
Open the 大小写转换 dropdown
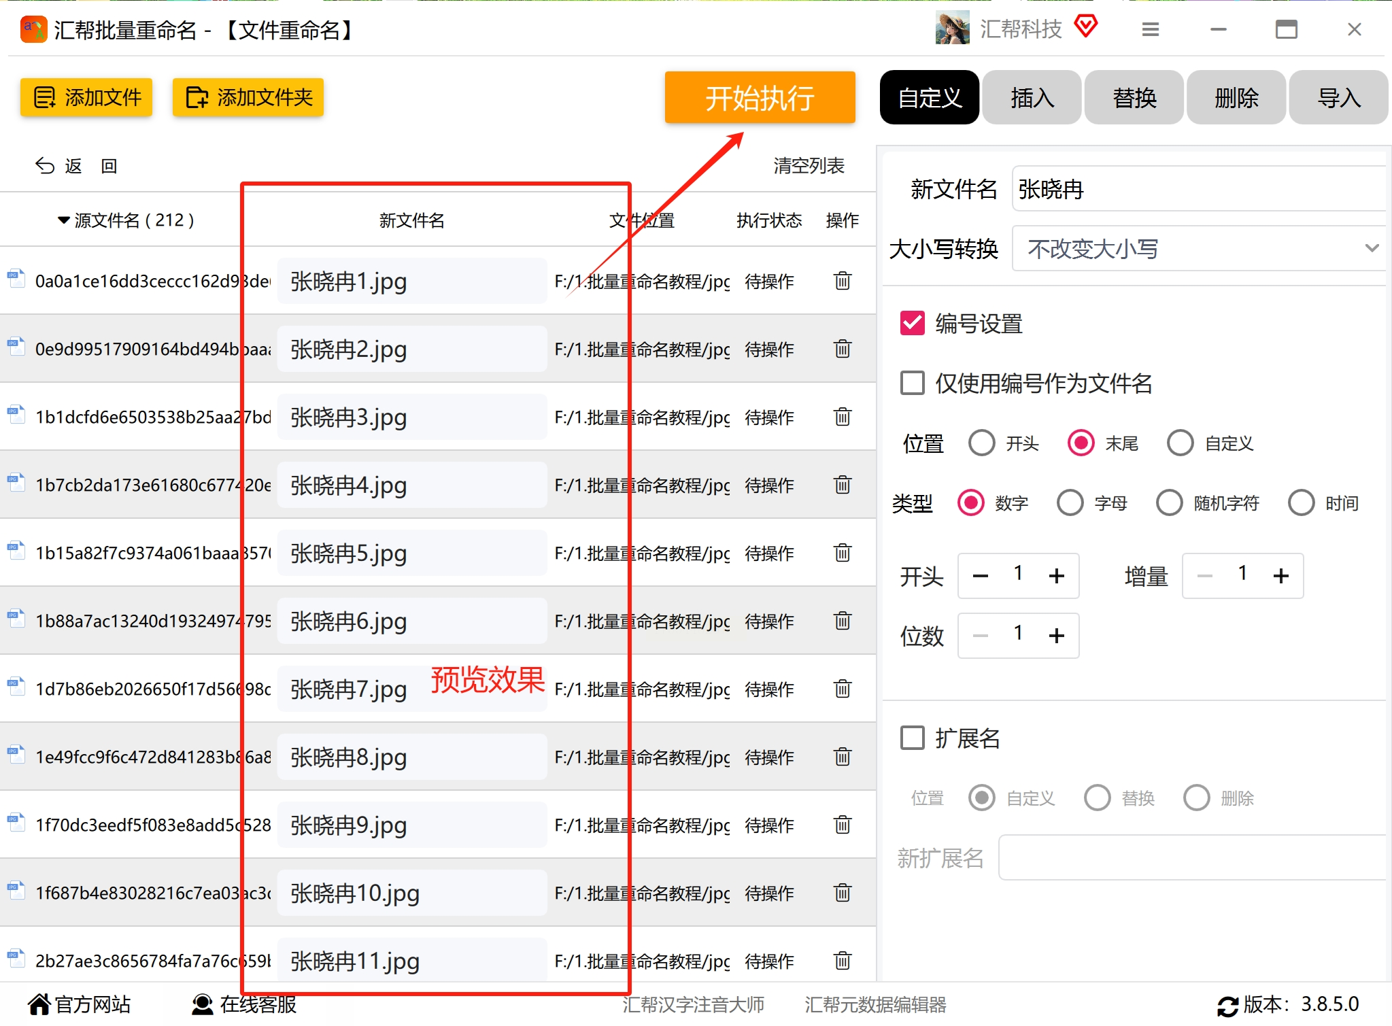pyautogui.click(x=1198, y=249)
